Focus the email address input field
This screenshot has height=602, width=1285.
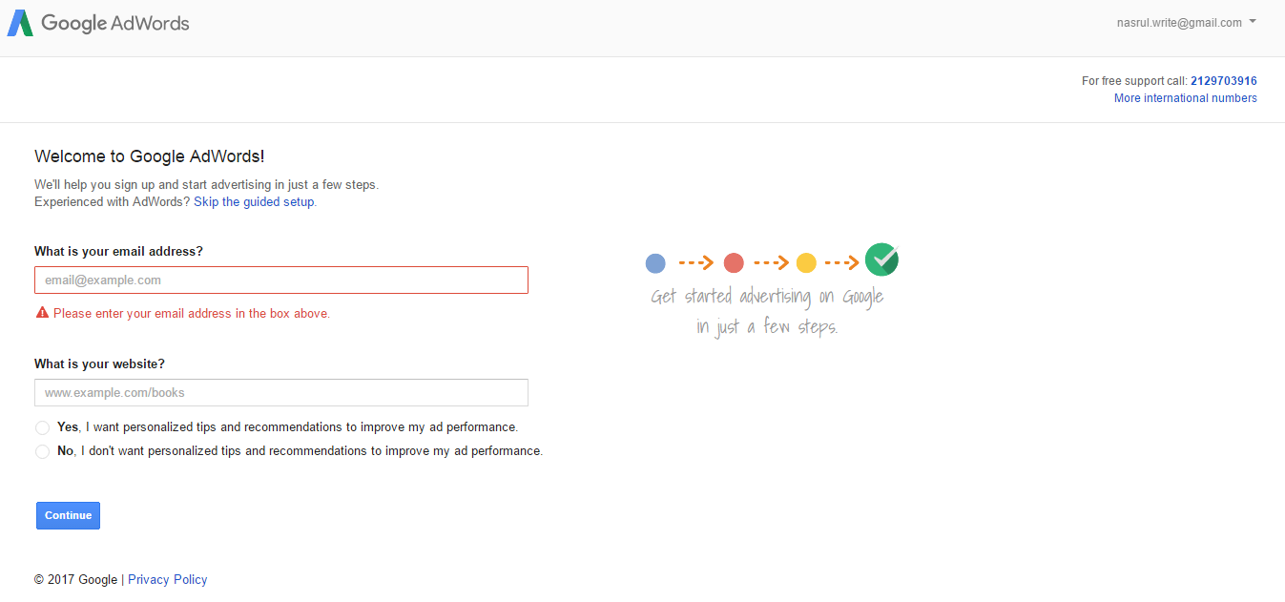point(281,280)
